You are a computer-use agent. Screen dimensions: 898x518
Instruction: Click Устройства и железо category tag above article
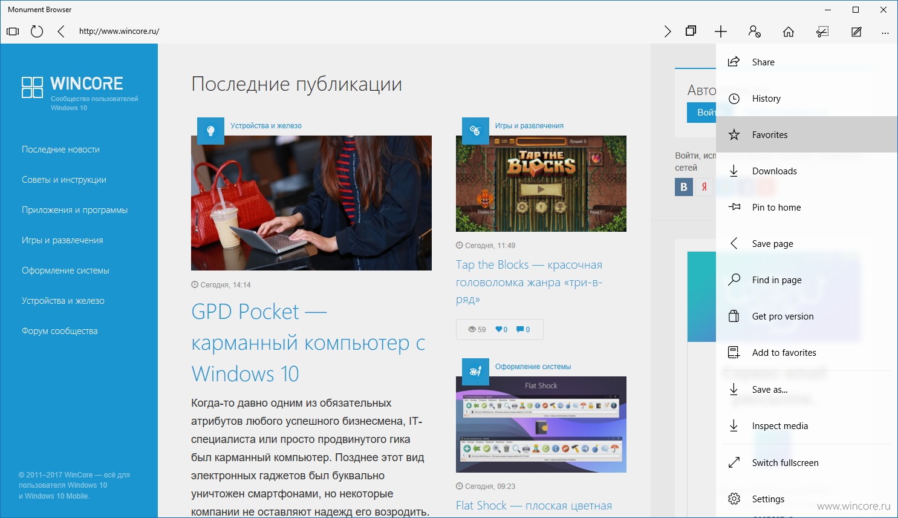tap(266, 126)
